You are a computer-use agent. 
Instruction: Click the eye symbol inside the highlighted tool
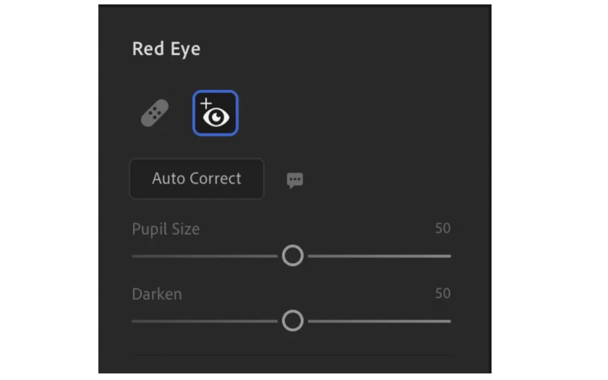point(216,117)
